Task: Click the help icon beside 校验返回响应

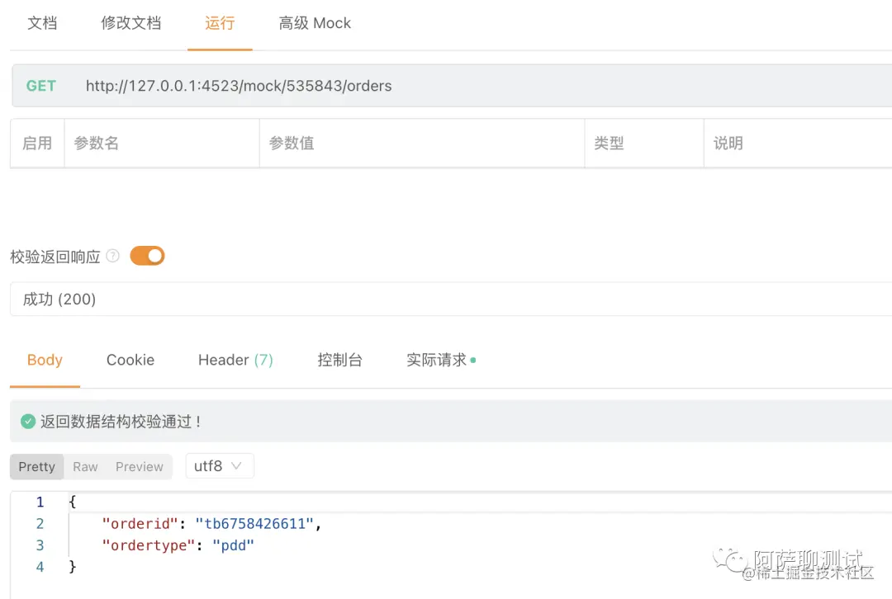Action: [113, 256]
